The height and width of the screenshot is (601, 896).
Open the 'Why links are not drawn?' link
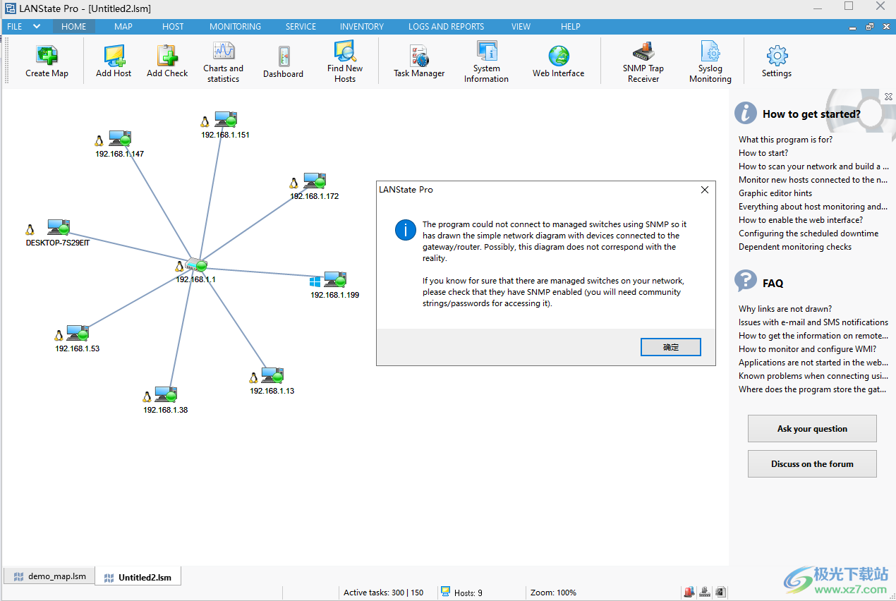(785, 309)
